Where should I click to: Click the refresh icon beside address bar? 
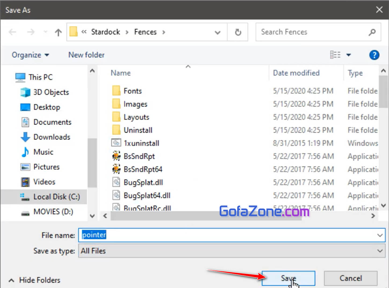238,32
